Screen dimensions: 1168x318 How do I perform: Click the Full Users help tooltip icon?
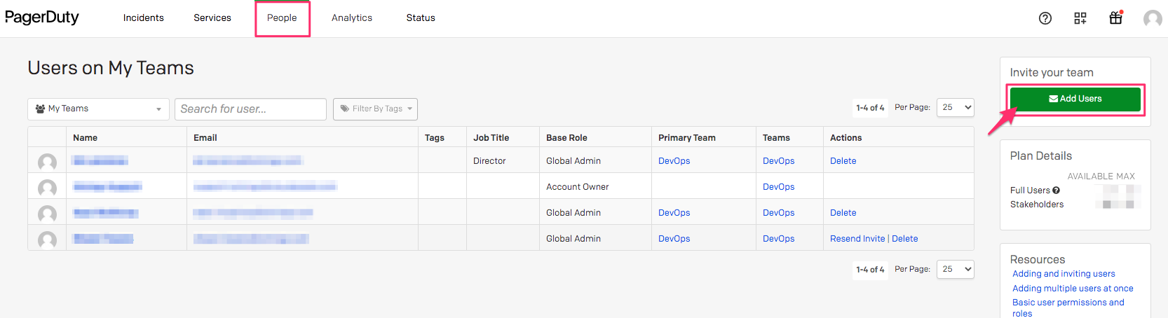[1056, 191]
